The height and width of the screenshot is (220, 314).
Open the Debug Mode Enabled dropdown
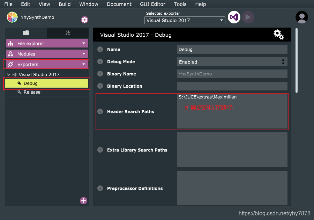[232, 62]
